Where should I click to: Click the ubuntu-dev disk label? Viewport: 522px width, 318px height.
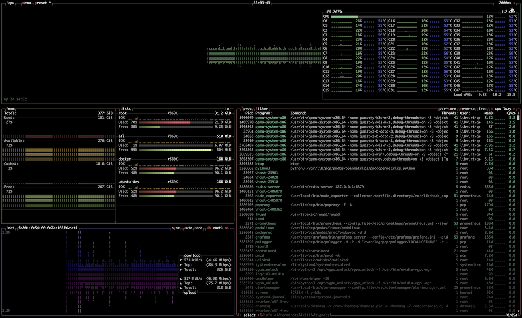click(x=128, y=182)
